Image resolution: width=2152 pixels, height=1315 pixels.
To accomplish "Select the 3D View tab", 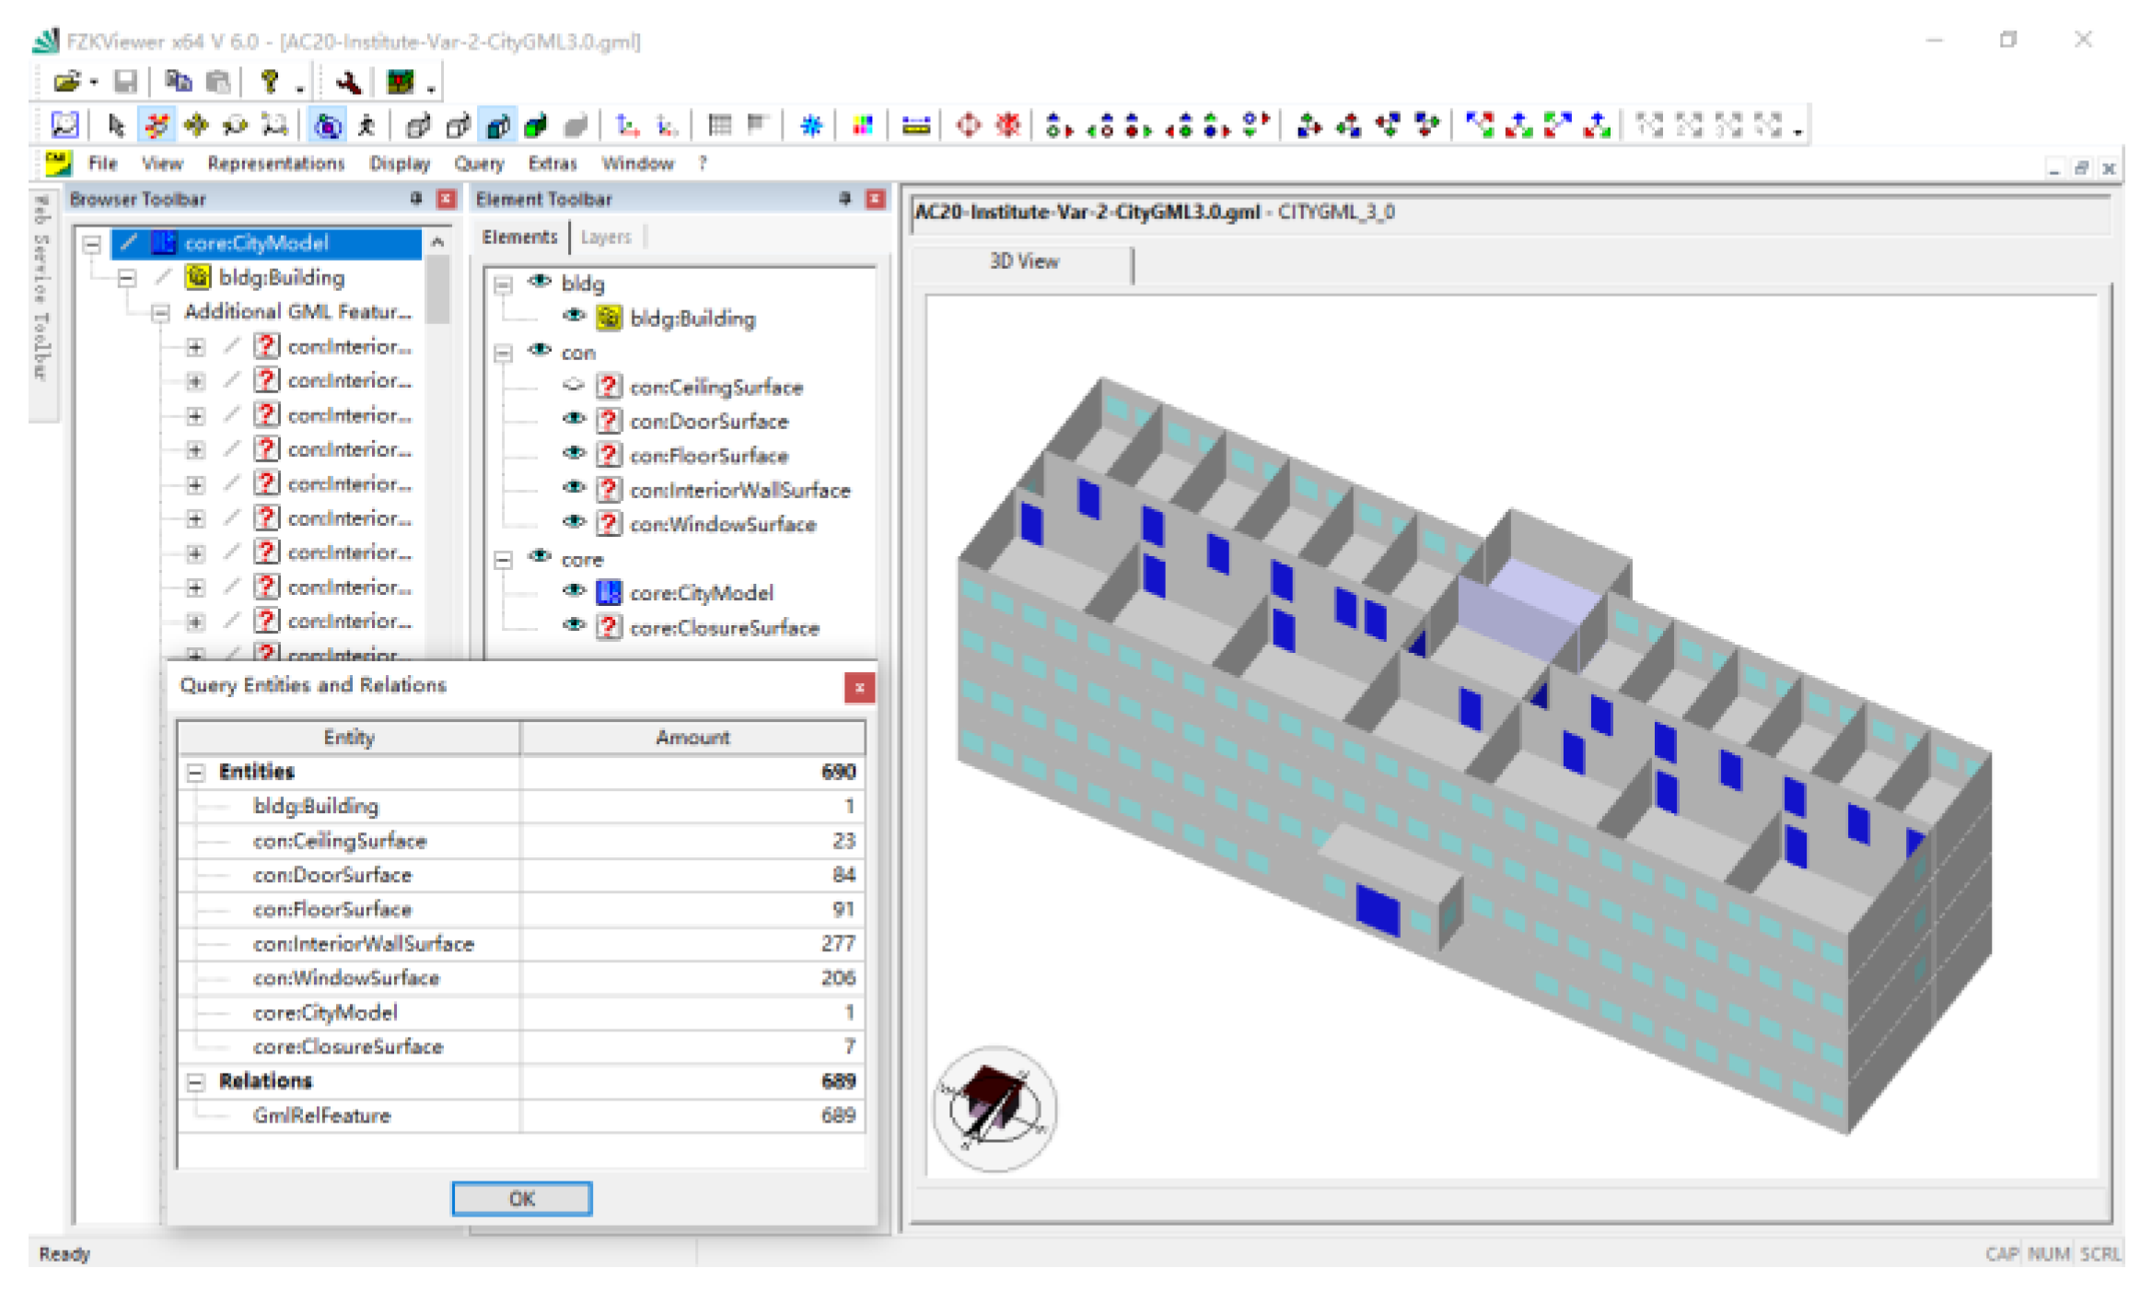I will coord(1024,262).
